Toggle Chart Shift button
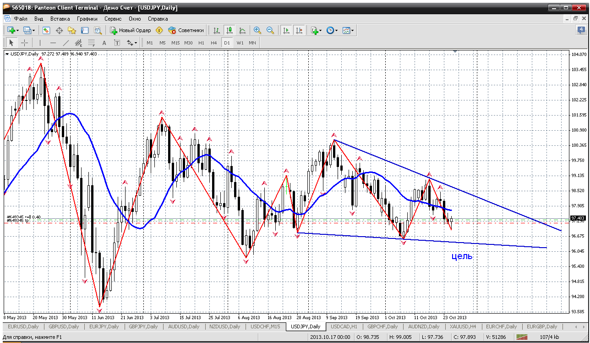Viewport: 590px width, 343px height. [x=299, y=30]
